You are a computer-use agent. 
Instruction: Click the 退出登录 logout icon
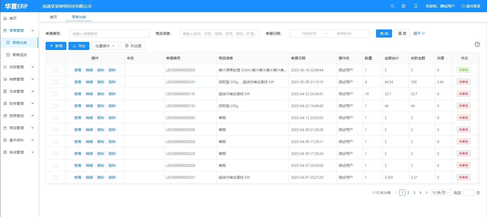tap(463, 6)
